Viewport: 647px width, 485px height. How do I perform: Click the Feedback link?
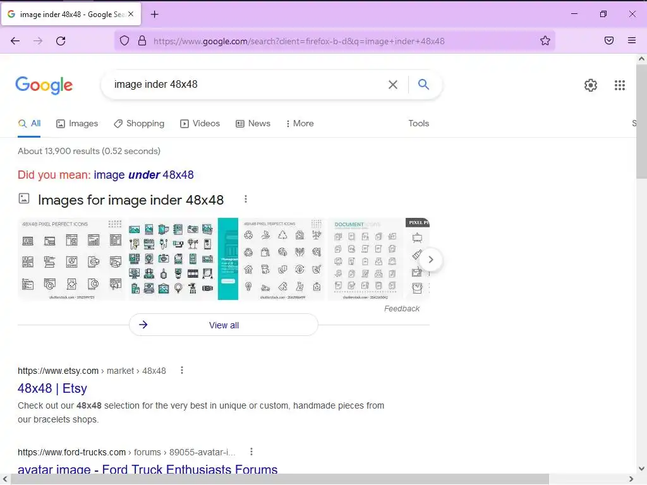[401, 309]
